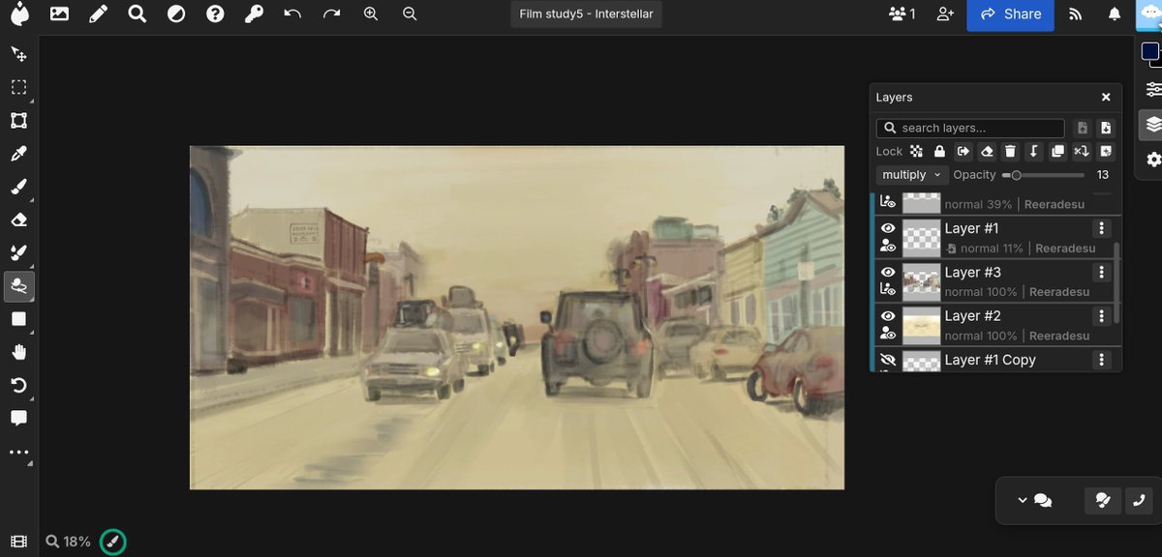The image size is (1162, 557).
Task: Select the move selection tool
Action: click(x=18, y=54)
